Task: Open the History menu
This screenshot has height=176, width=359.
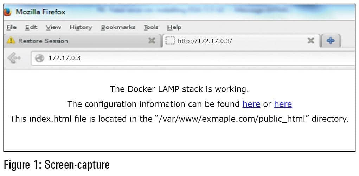Action: point(81,27)
